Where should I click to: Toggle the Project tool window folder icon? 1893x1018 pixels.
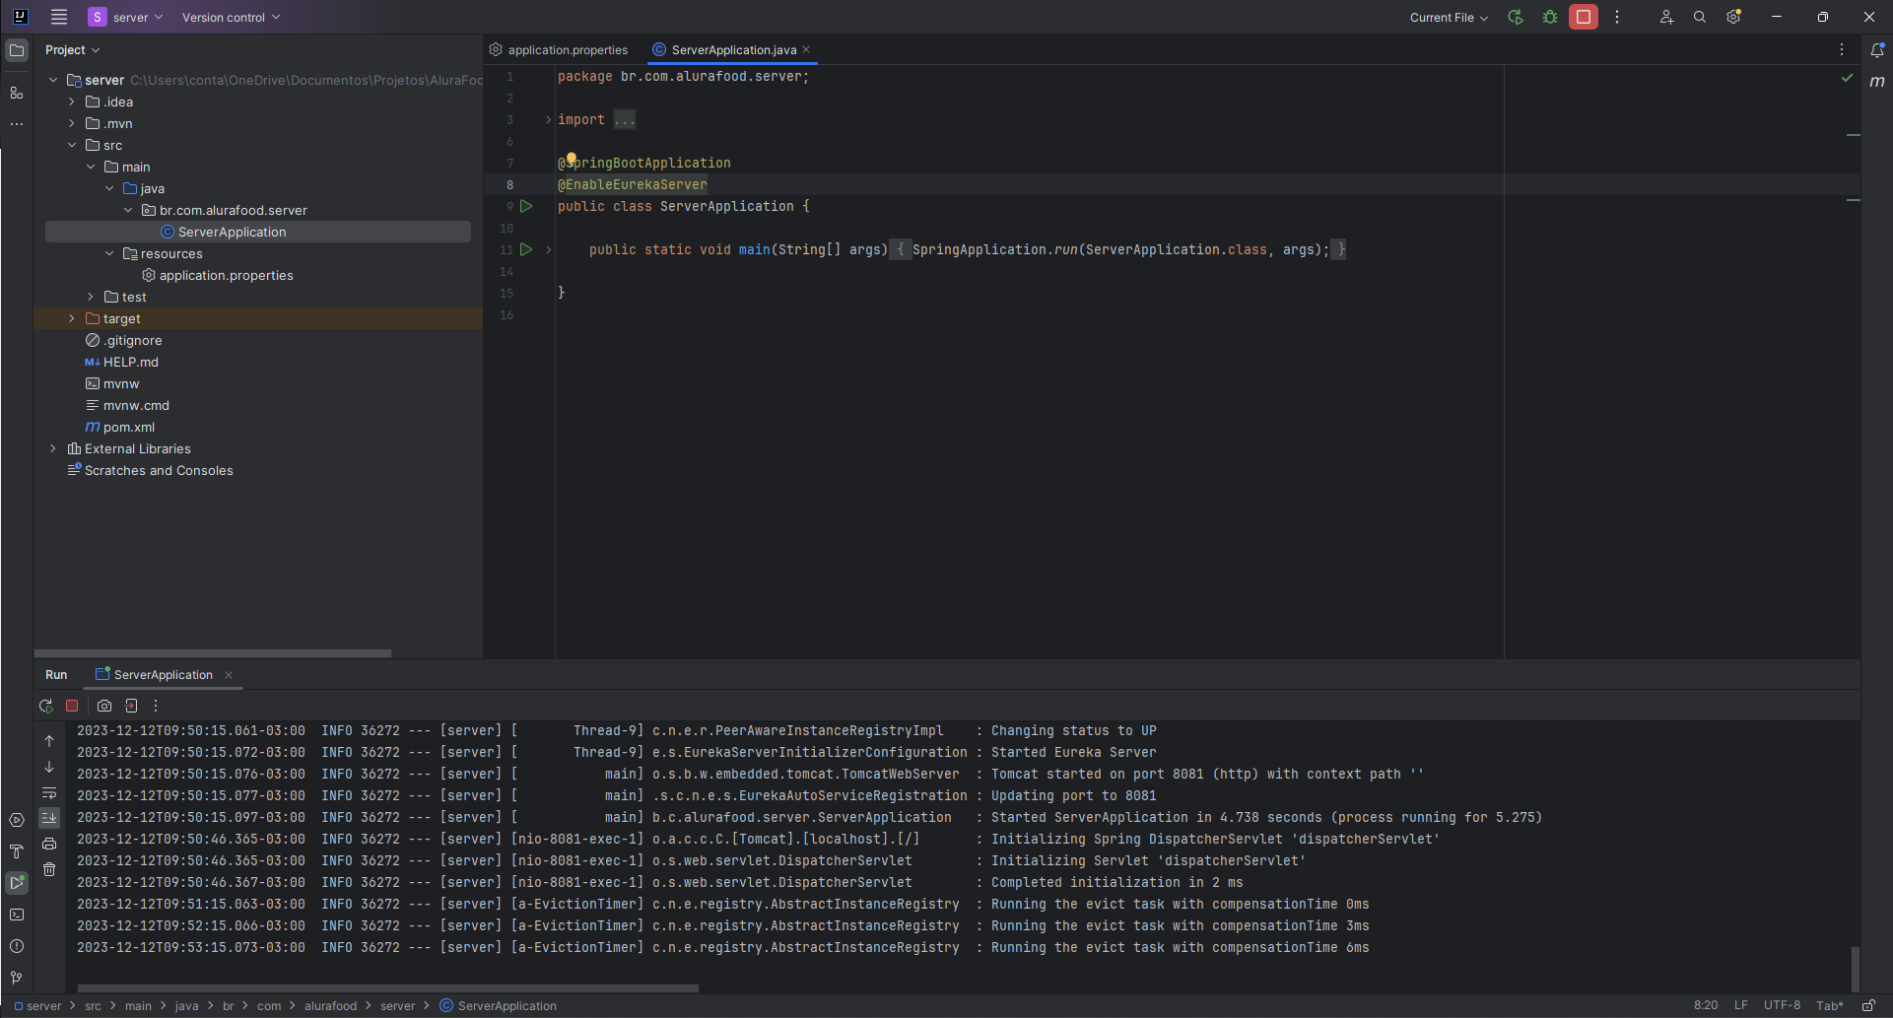[x=17, y=50]
